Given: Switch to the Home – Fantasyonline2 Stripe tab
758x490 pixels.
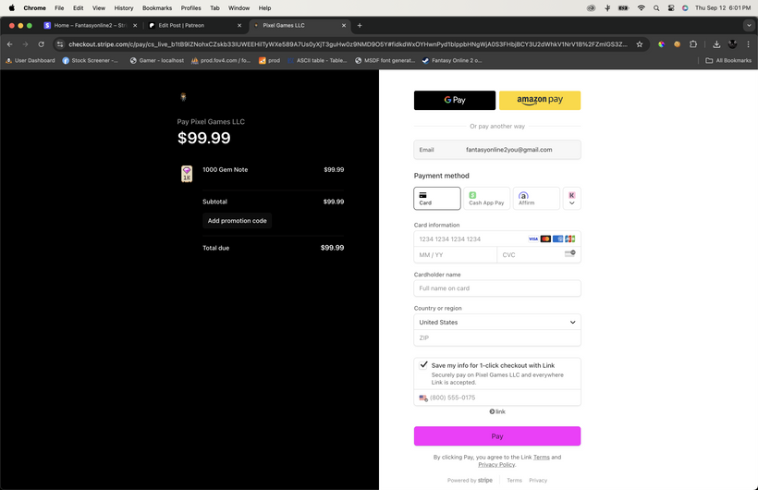Looking at the screenshot, I should click(91, 25).
